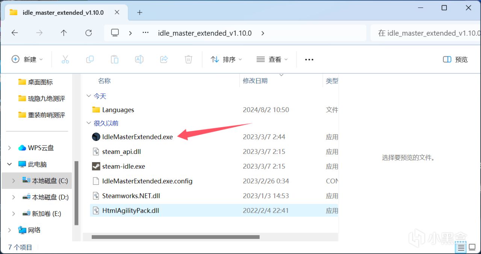481x254 pixels.
Task: Click the This PC monitor icon in address bar
Action: coord(115,33)
